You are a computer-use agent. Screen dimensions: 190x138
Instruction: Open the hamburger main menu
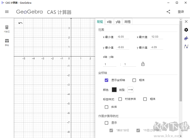coord(7,12)
